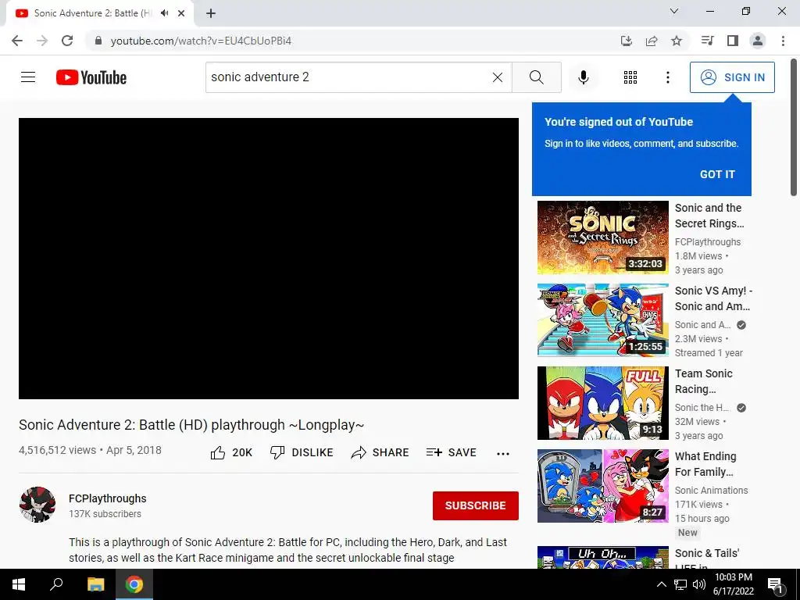Click the black video player area
Viewport: 800px width, 600px height.
(269, 259)
